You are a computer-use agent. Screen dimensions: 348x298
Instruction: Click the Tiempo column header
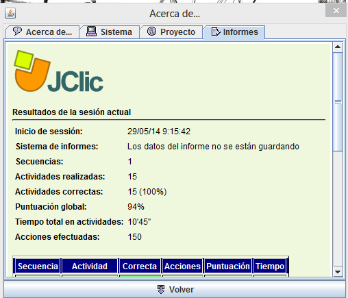(x=270, y=266)
